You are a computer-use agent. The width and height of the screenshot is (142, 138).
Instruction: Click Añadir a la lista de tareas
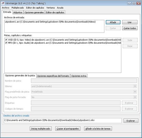[x=98, y=129]
